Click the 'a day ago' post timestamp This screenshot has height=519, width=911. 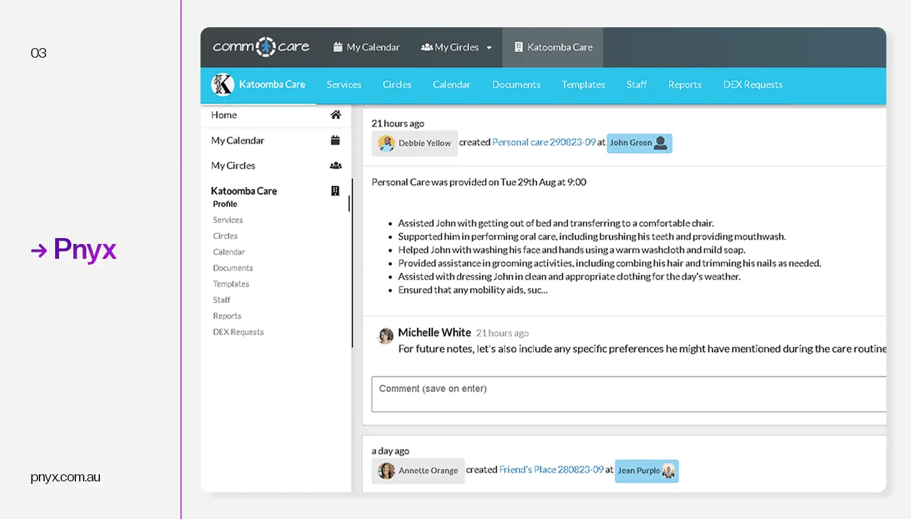[x=390, y=451]
